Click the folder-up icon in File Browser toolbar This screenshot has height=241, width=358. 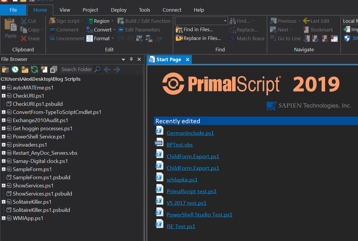tap(5, 69)
